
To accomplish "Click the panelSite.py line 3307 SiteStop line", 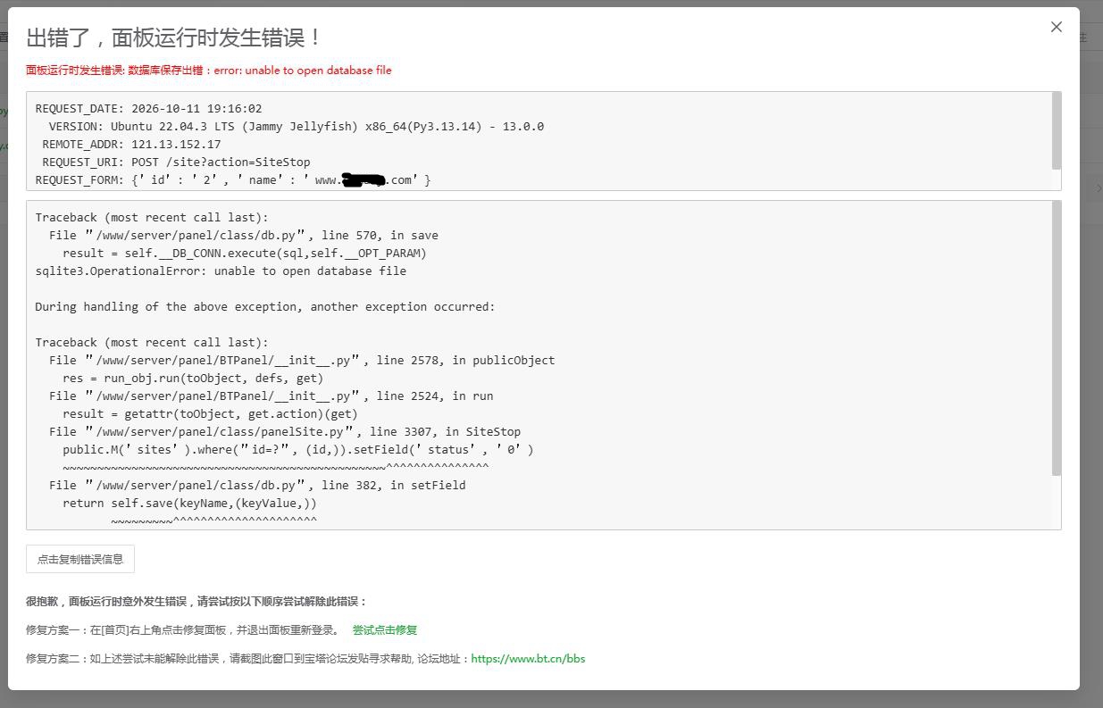I will pyautogui.click(x=285, y=431).
